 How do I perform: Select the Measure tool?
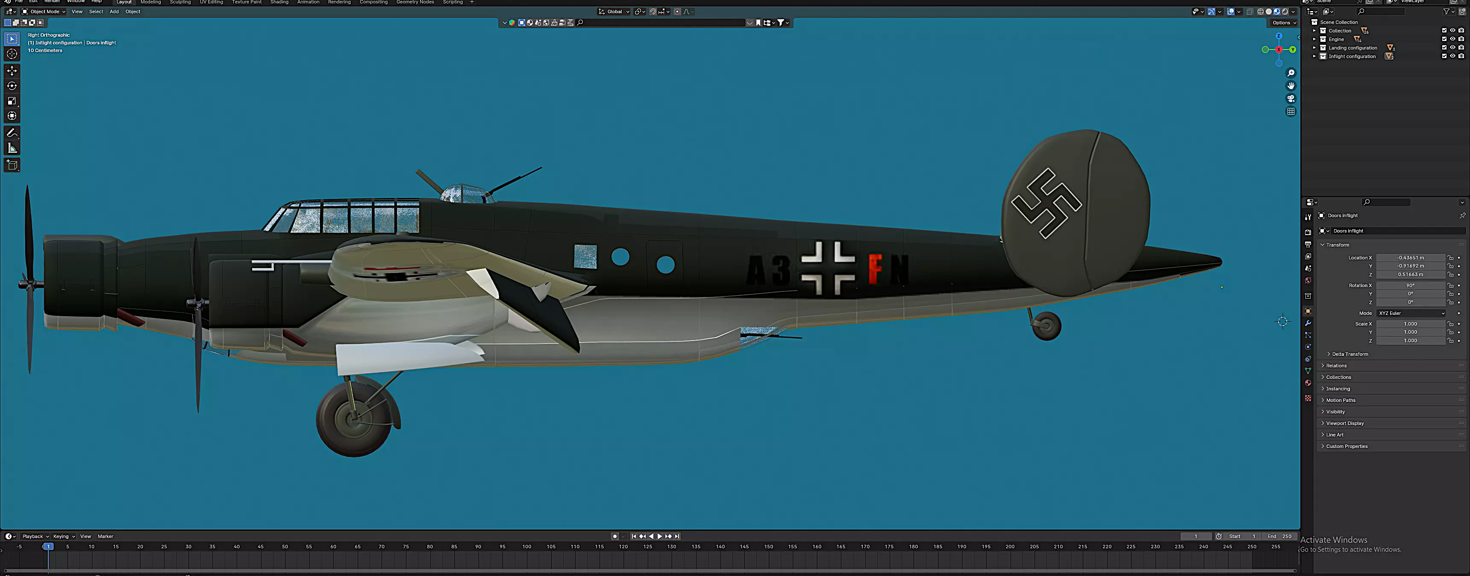tap(12, 148)
